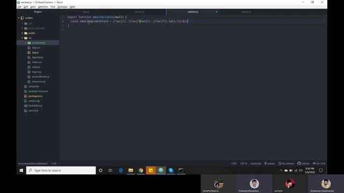
Task: Change the JavaScript grammar selector
Action: pos(256,164)
